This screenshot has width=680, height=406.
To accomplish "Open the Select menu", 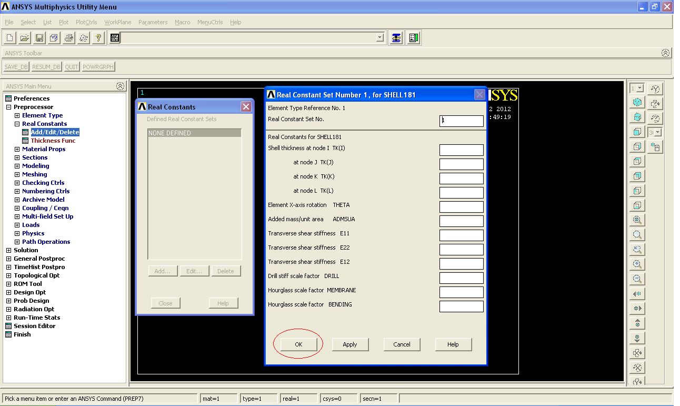I will pyautogui.click(x=28, y=22).
